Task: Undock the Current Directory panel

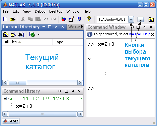Action: click(x=56, y=27)
